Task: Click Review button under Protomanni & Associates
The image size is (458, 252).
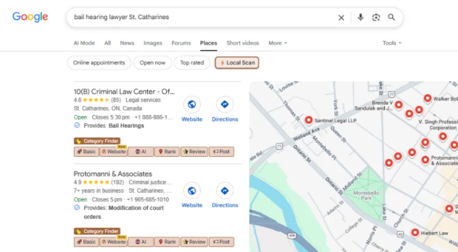Action: pos(194,242)
